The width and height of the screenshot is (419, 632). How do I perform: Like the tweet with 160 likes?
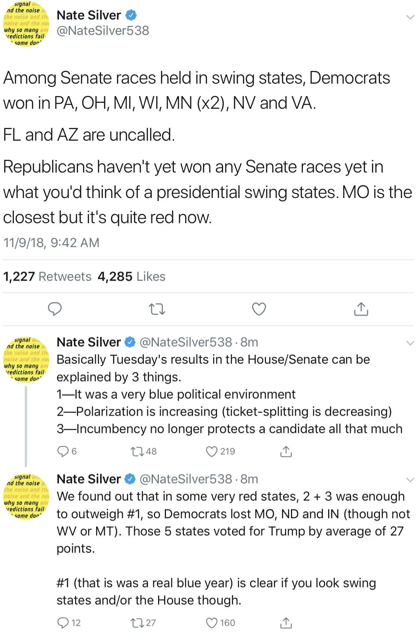click(212, 623)
